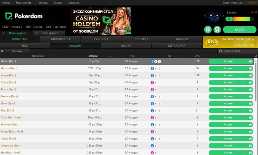258x155 pixels.
Task: Click the BBJ jackpot gold badge
Action: [212, 42]
